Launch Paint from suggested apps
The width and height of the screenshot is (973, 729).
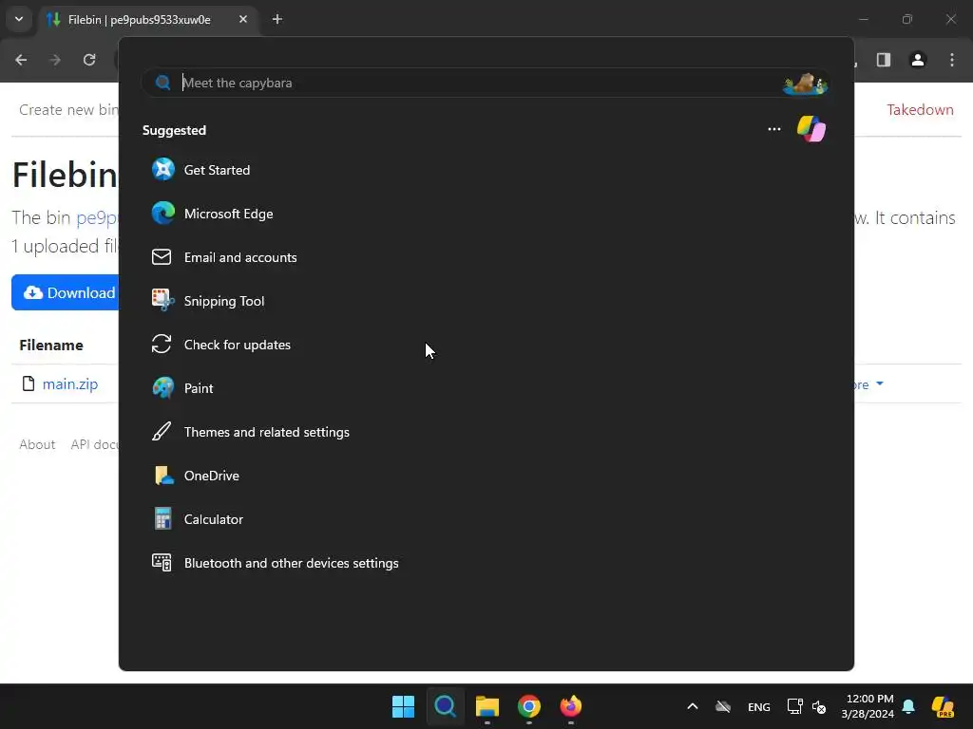tap(182, 388)
